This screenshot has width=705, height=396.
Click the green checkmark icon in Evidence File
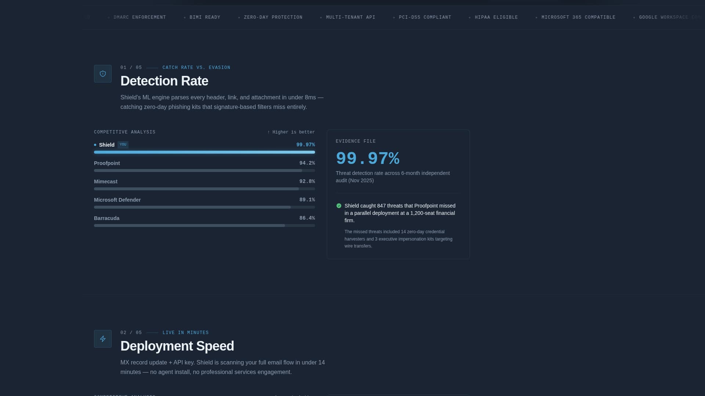339,206
